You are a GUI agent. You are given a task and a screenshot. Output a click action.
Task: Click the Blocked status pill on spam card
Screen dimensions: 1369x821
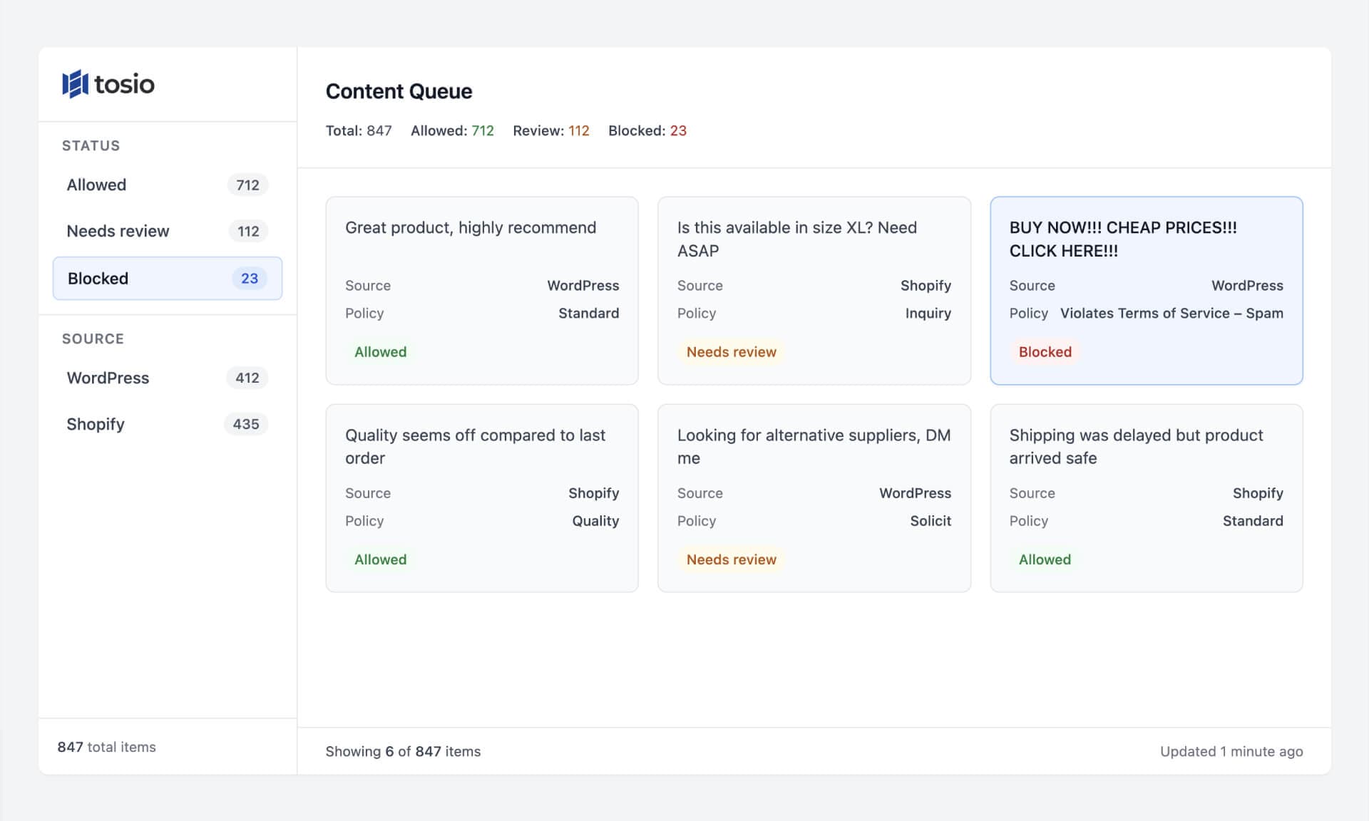click(x=1045, y=351)
